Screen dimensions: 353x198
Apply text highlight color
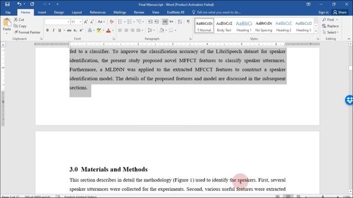coord(99,30)
